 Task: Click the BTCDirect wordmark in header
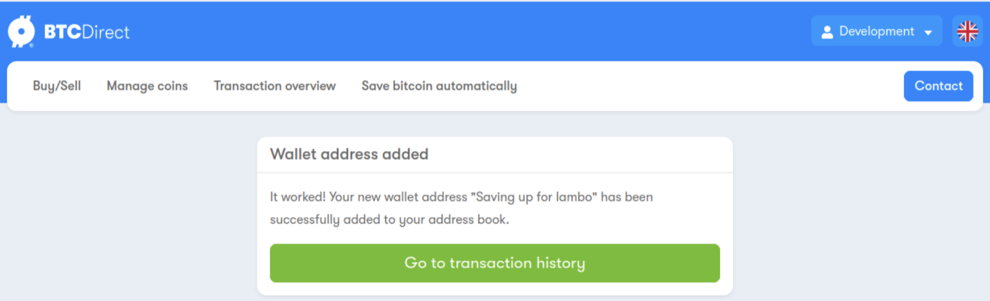[87, 32]
